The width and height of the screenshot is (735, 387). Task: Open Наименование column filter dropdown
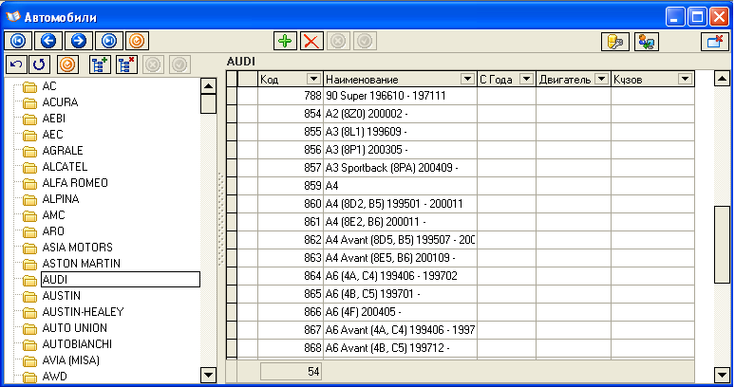click(467, 79)
